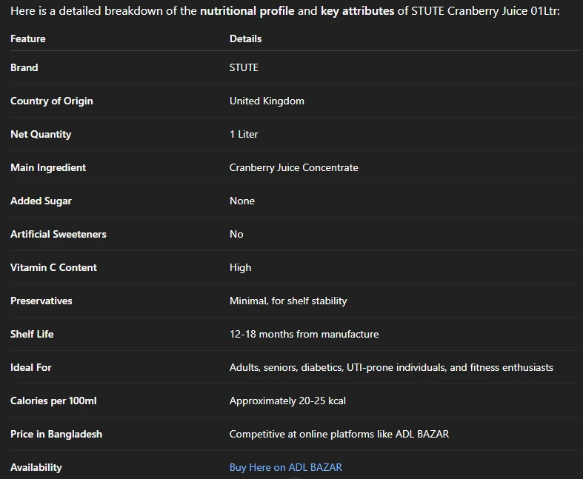This screenshot has height=479, width=583.
Task: Open the Buy Here on ADL BAZAR link
Action: (285, 467)
